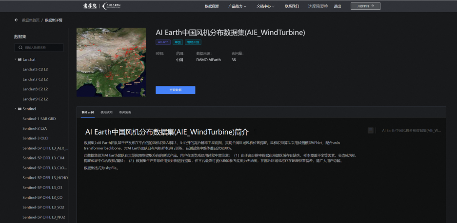Click the DAMO Academy logo in the header
457x223 pixels.
(89, 6)
